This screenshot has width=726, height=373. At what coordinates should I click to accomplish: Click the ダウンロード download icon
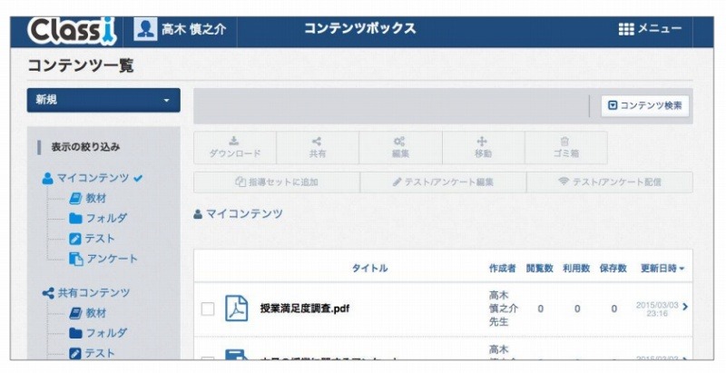[x=234, y=141]
